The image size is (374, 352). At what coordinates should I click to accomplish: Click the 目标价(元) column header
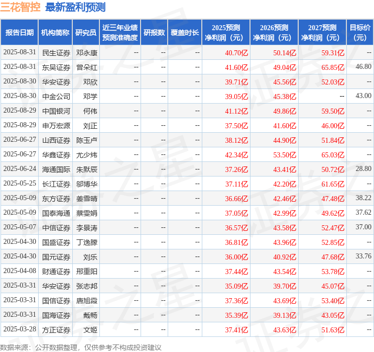360,33
